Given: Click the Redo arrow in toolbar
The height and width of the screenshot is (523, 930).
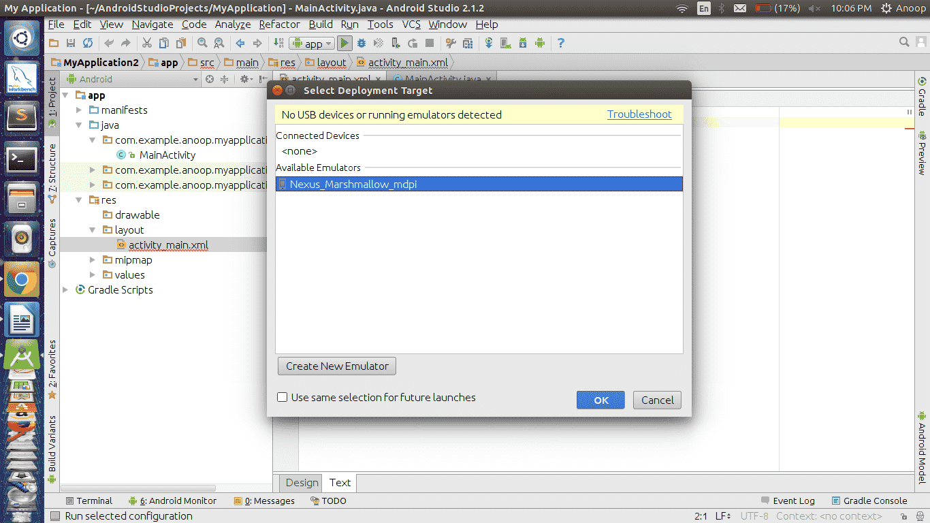Looking at the screenshot, I should 126,43.
